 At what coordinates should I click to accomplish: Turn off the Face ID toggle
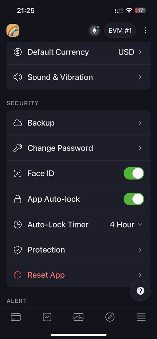[134, 173]
